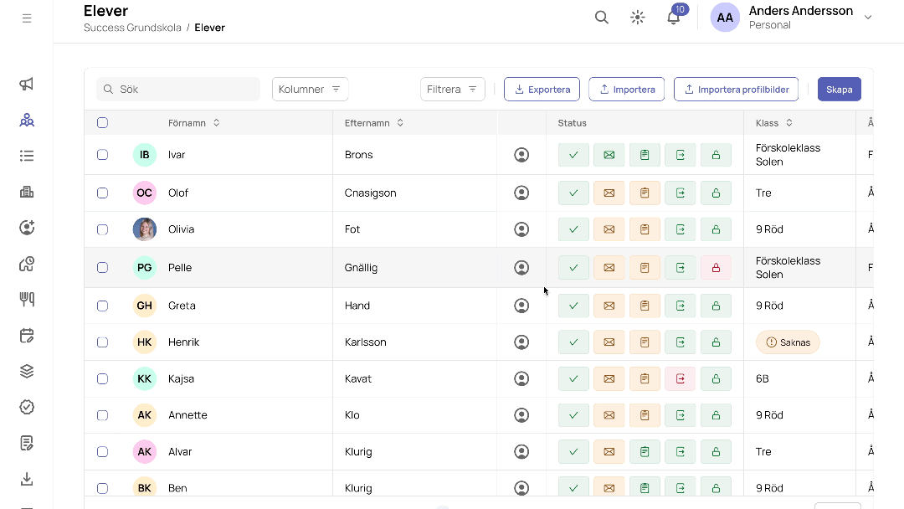Click red lock status for Pelle
Screen dimensions: 904x509
[716, 267]
